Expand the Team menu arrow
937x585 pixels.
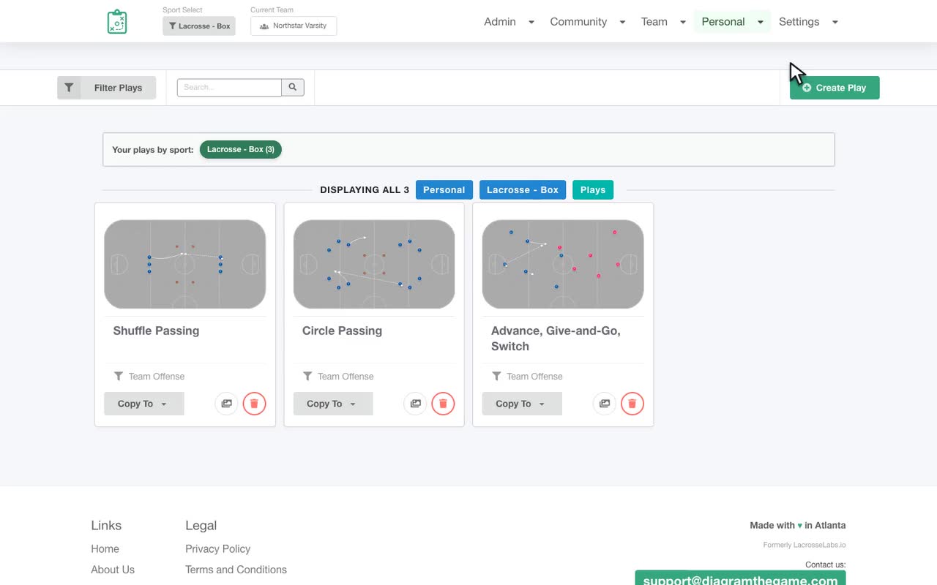[683, 22]
